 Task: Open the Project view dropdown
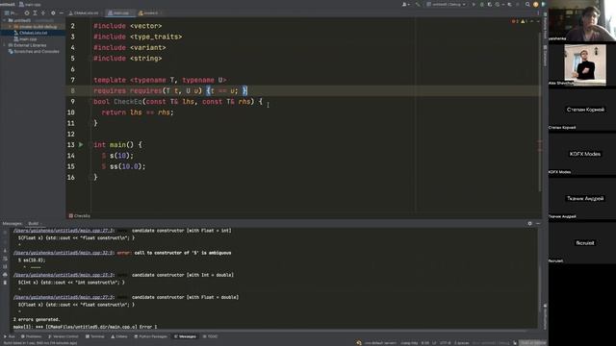[11, 12]
